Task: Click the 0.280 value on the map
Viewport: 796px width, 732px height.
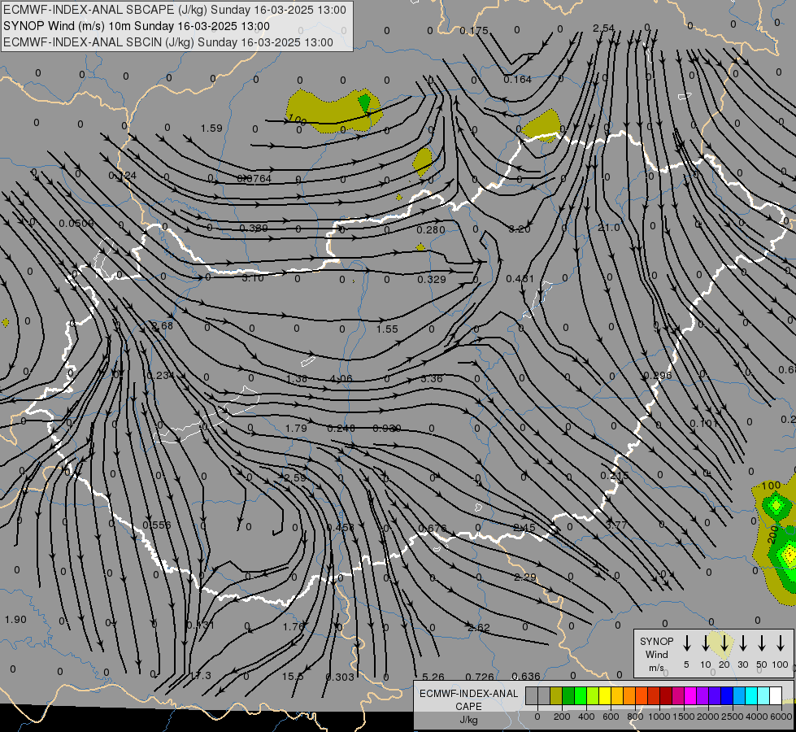Action: point(430,230)
